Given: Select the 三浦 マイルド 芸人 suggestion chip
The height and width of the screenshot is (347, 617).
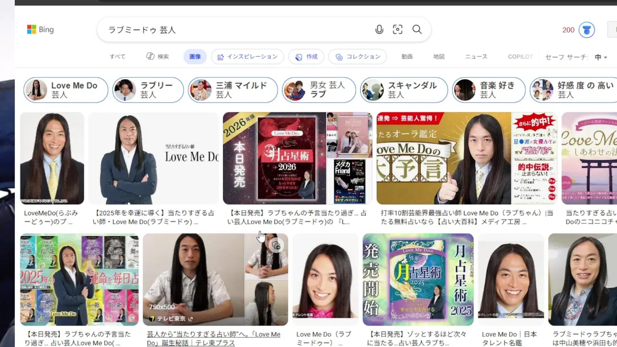Looking at the screenshot, I should click(x=233, y=90).
